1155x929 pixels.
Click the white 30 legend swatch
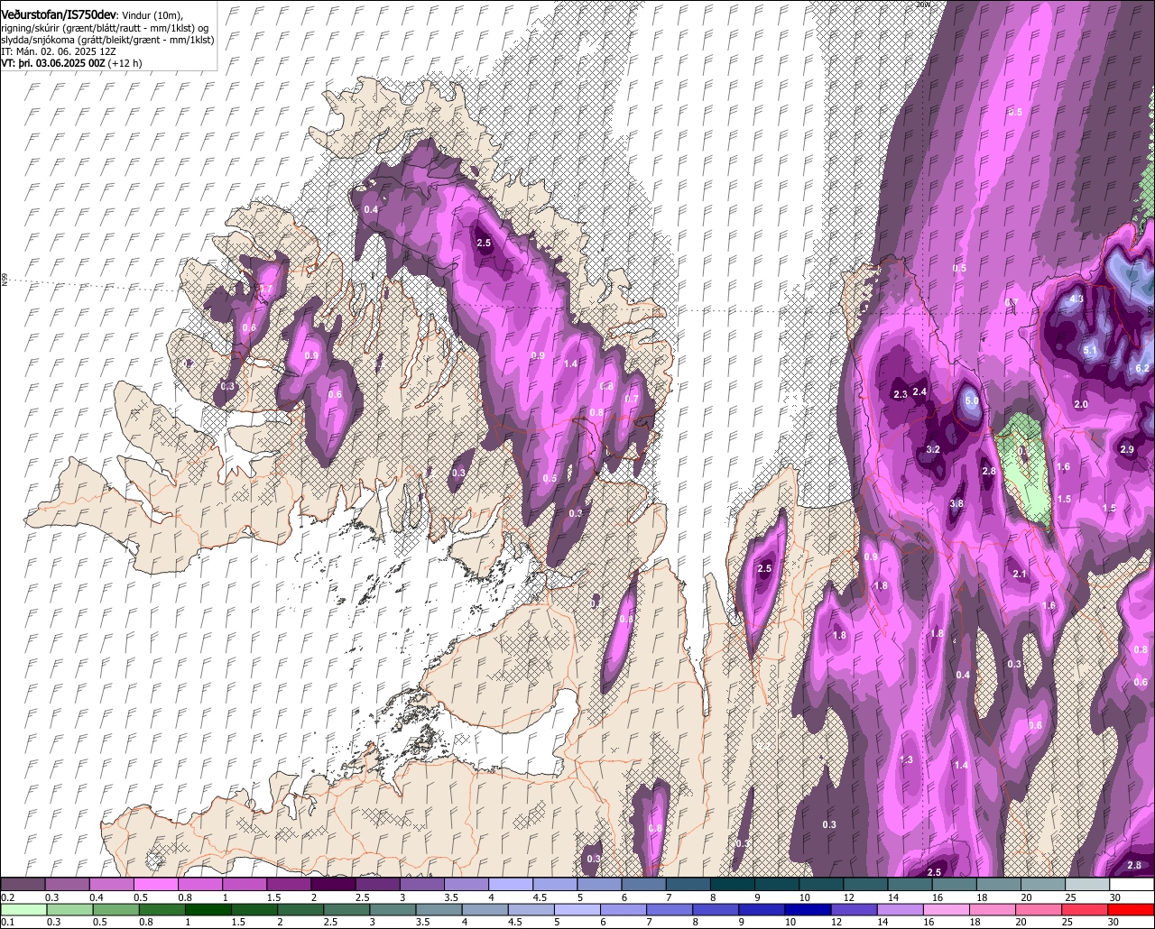click(1132, 884)
